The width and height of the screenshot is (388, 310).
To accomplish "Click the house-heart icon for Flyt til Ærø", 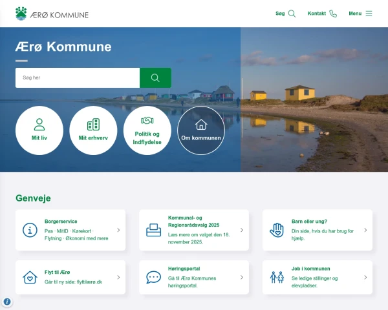I will (x=30, y=278).
